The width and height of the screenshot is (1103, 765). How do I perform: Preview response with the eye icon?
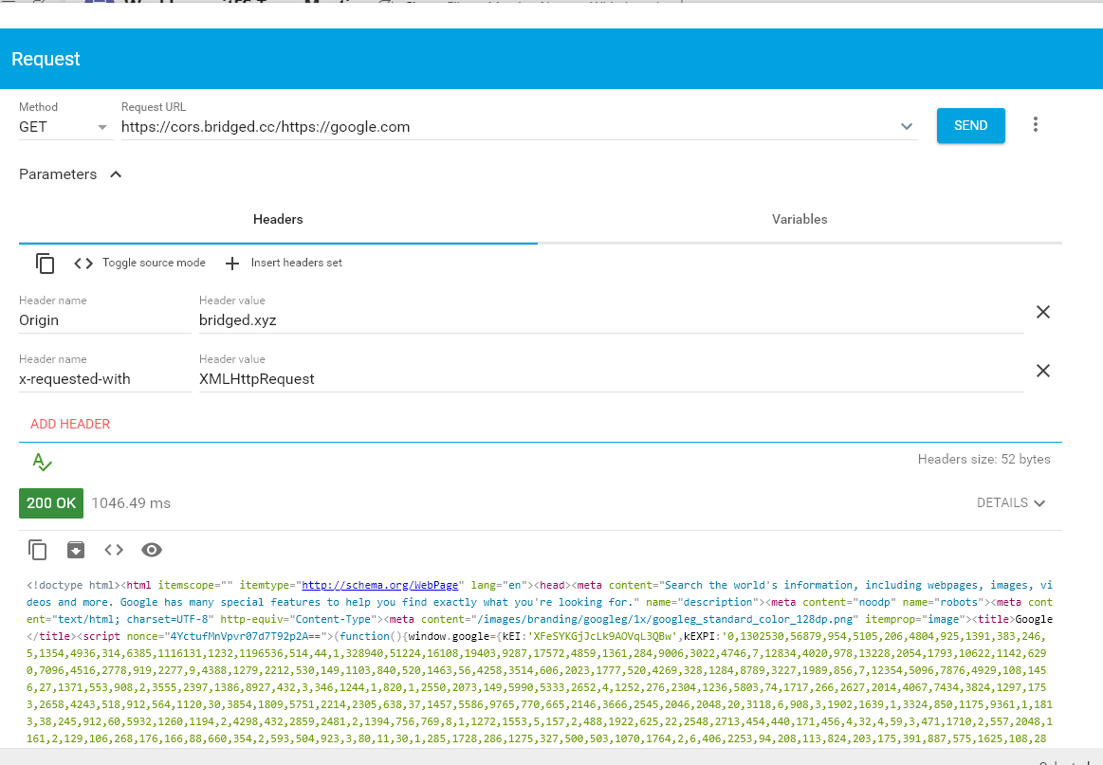(151, 549)
